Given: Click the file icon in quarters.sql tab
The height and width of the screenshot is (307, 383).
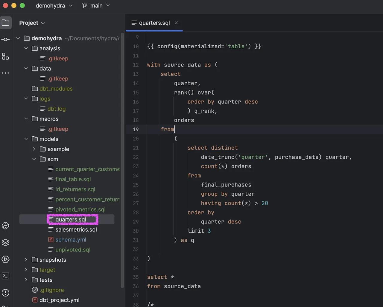Looking at the screenshot, I should [134, 23].
